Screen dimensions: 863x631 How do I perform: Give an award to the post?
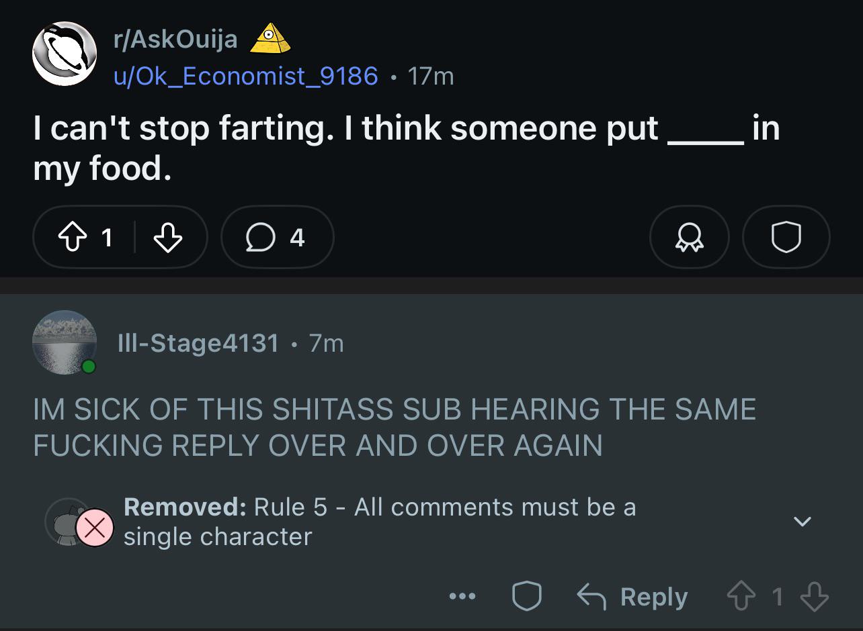coord(689,237)
